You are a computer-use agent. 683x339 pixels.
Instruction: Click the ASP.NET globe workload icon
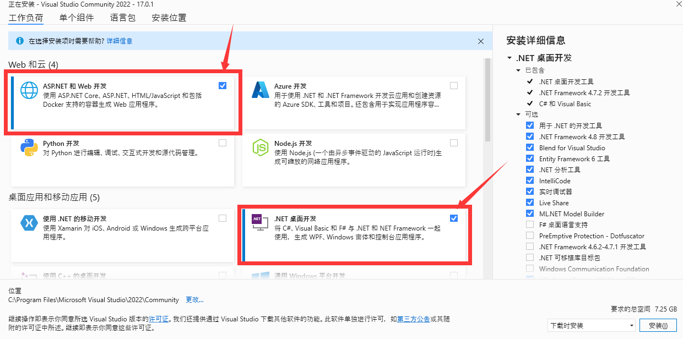click(29, 90)
